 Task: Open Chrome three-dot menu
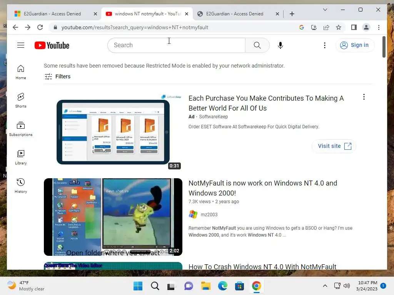click(x=379, y=27)
